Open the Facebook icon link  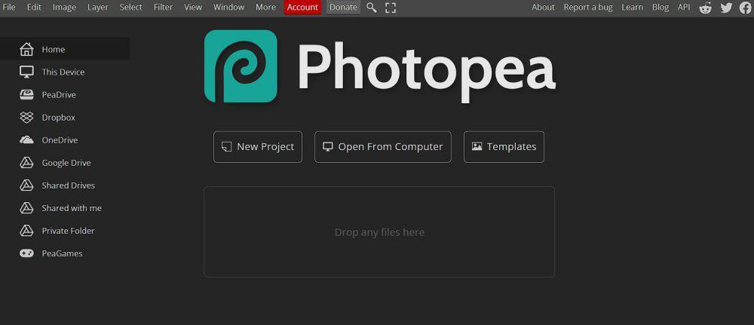pos(746,8)
